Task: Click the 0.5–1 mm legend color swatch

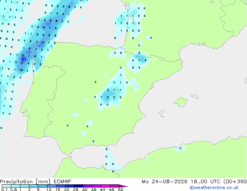Action: click(x=16, y=186)
